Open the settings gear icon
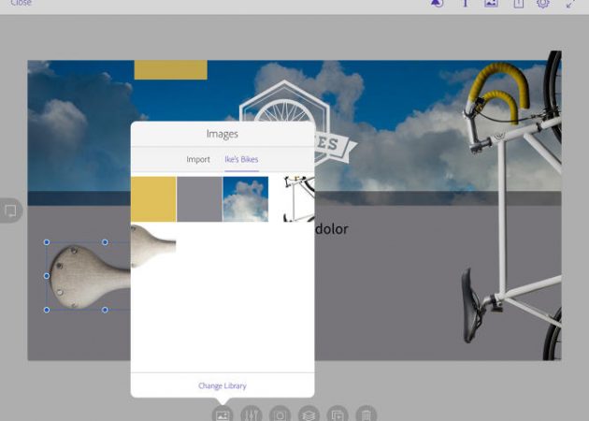 click(543, 4)
